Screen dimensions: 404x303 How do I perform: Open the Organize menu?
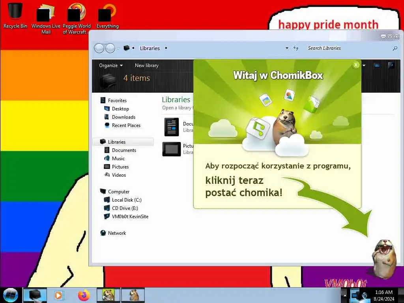111,65
